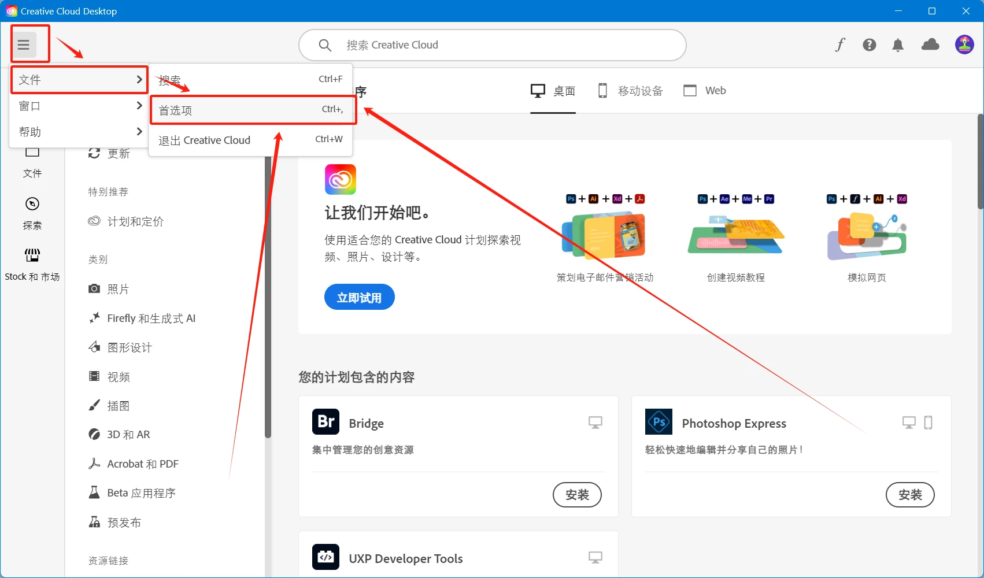Viewport: 984px width, 578px height.
Task: Click Bridge desktop platform icon
Action: [595, 423]
